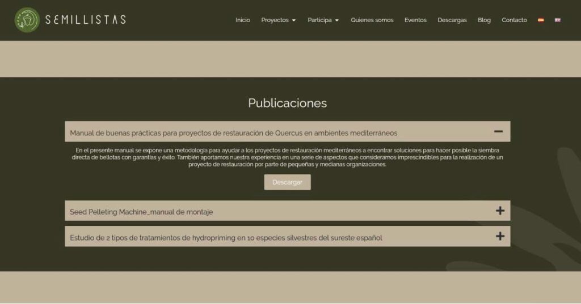Open the Blog page

pyautogui.click(x=484, y=20)
